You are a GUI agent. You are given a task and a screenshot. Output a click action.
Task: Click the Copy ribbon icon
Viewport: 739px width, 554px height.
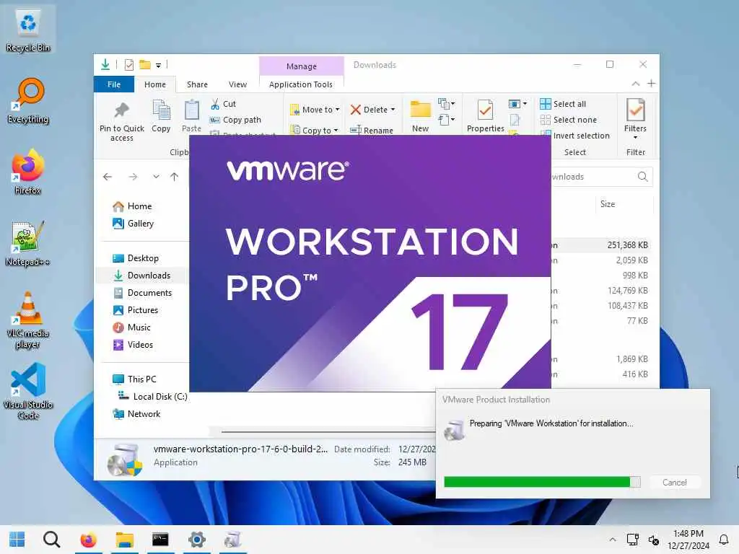161,110
